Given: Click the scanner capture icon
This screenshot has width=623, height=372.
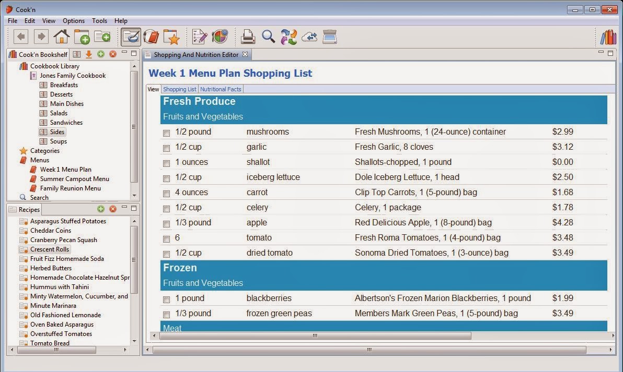Looking at the screenshot, I should tap(329, 37).
